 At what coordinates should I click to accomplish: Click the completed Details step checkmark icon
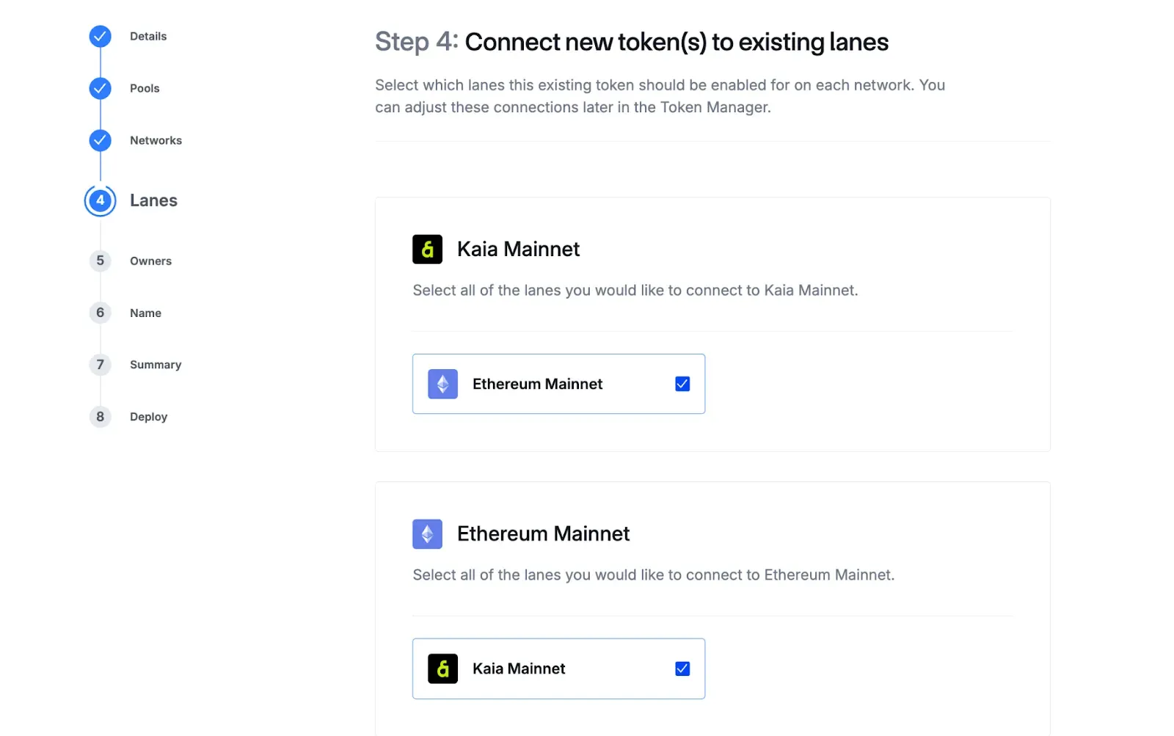(100, 36)
